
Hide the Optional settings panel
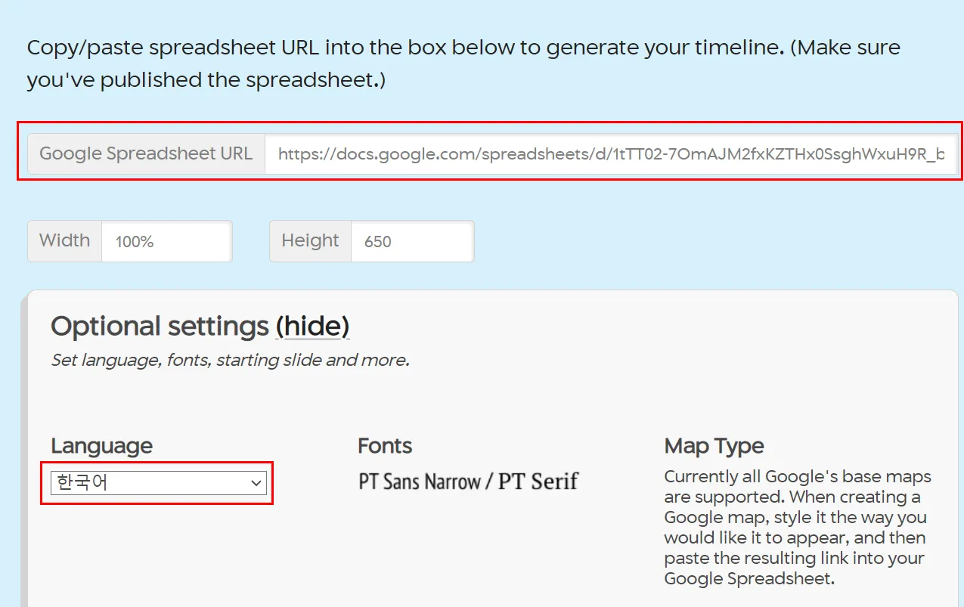click(x=312, y=327)
